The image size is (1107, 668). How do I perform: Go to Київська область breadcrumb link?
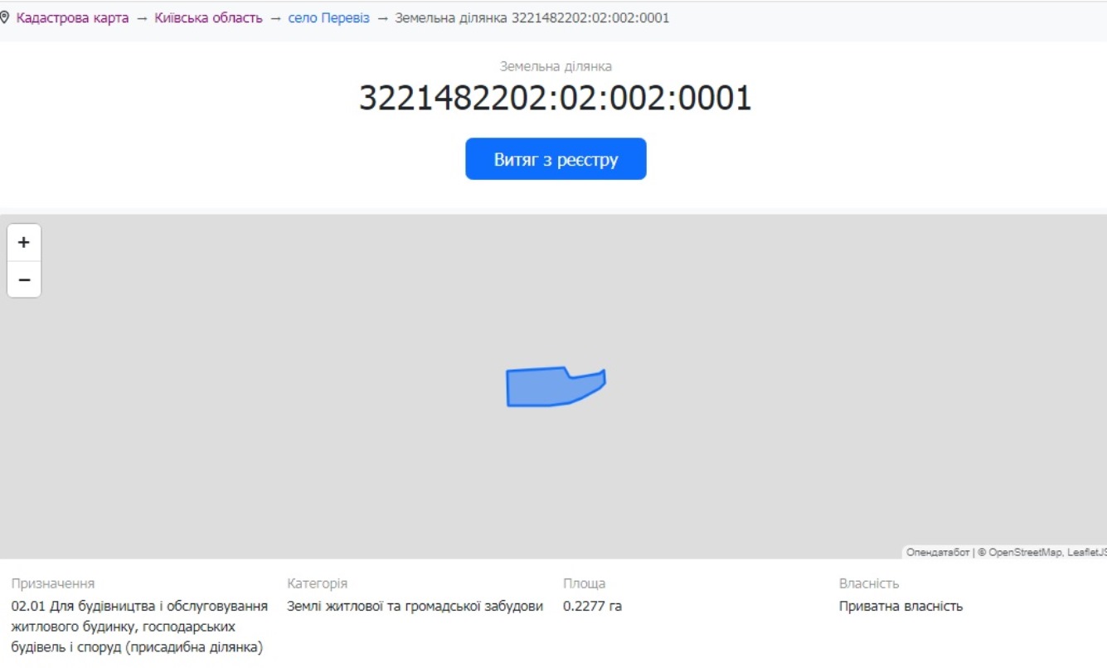pyautogui.click(x=208, y=18)
